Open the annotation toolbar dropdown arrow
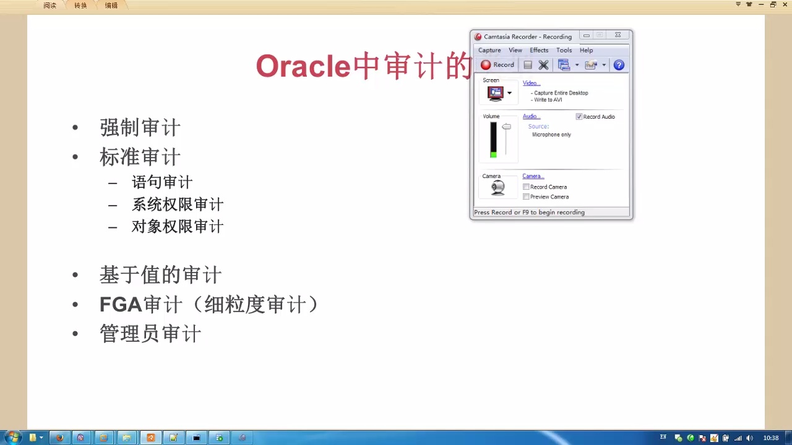This screenshot has height=445, width=792. [x=576, y=64]
